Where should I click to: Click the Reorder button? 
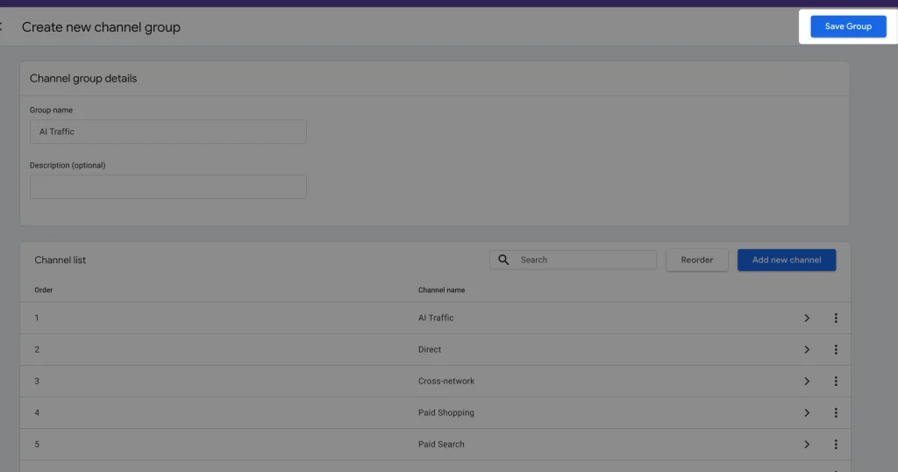(697, 260)
